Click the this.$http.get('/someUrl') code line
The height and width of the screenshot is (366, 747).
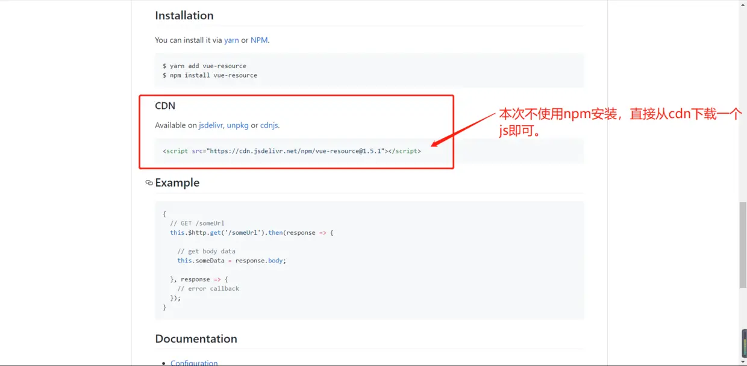click(251, 232)
